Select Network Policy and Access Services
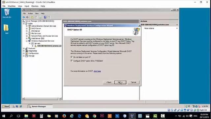211x119 pixels. click(x=45, y=36)
